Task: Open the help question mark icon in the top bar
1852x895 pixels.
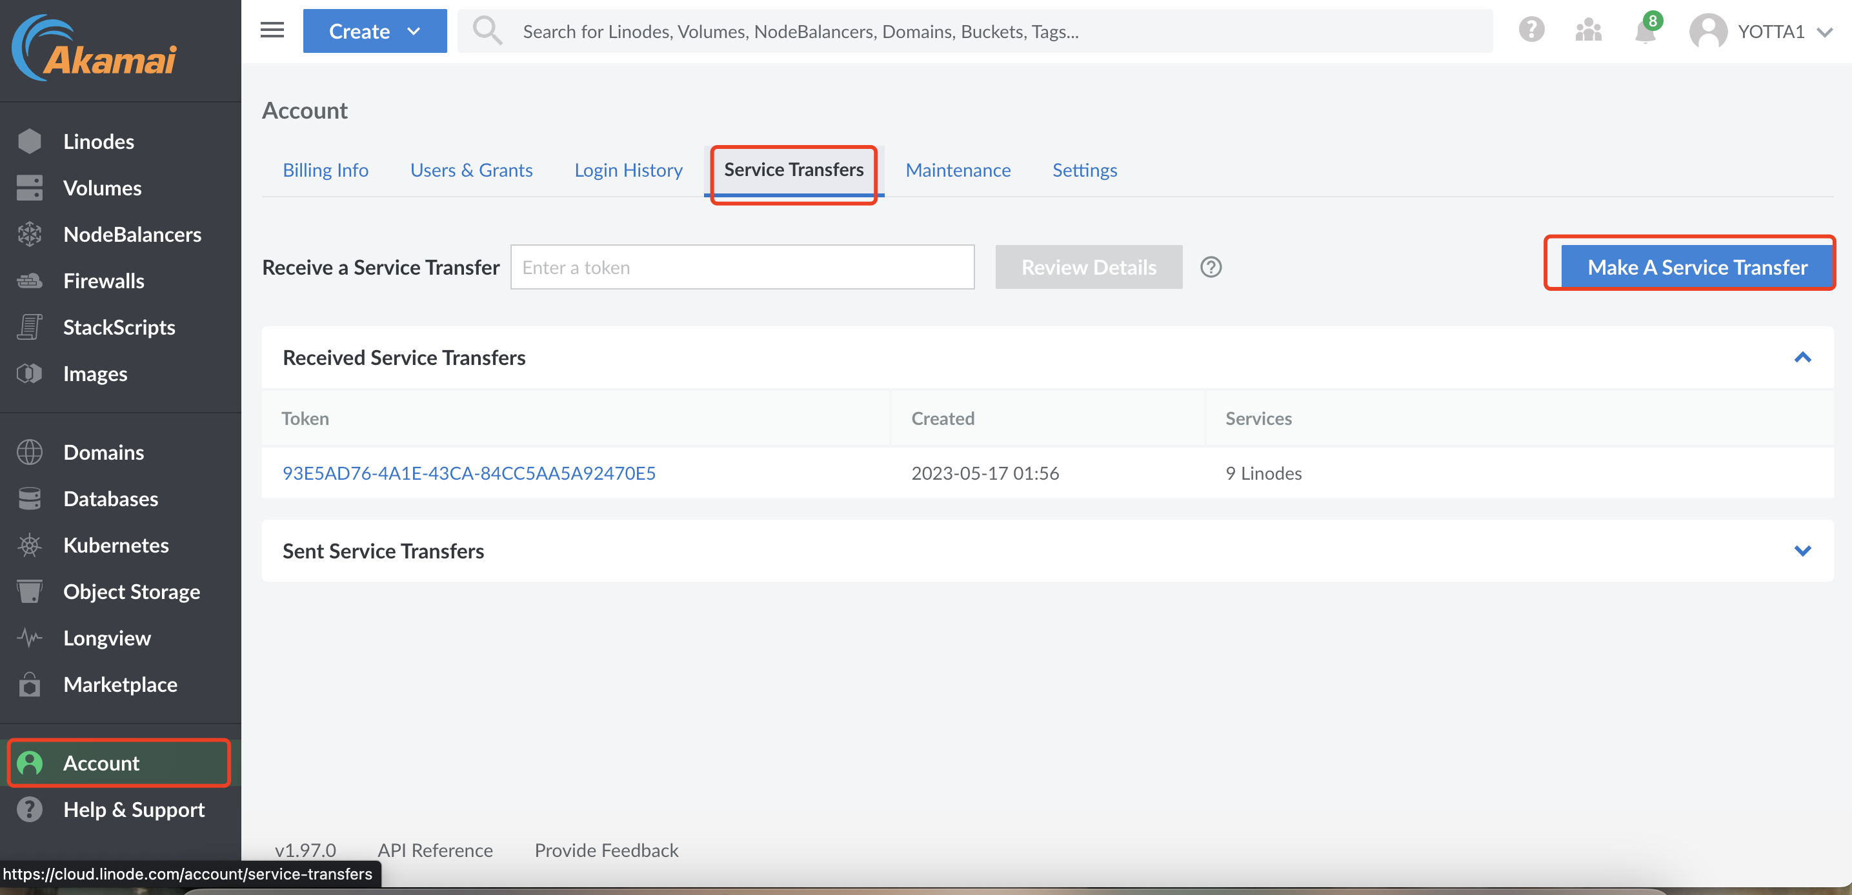Action: coord(1531,30)
